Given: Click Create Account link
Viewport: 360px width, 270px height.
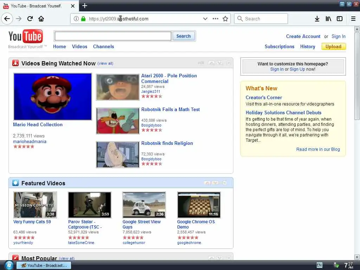Looking at the screenshot, I should click(x=303, y=36).
